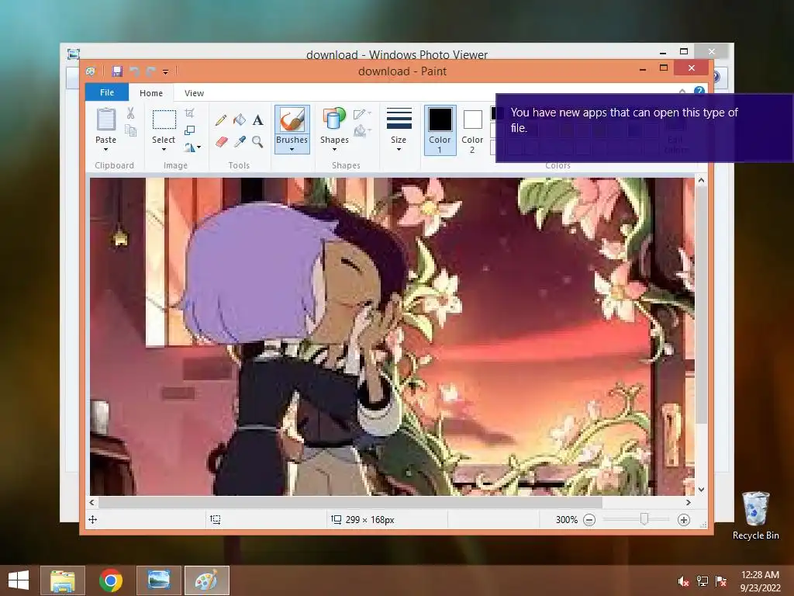794x596 pixels.
Task: Switch to the View ribbon tab
Action: point(194,93)
